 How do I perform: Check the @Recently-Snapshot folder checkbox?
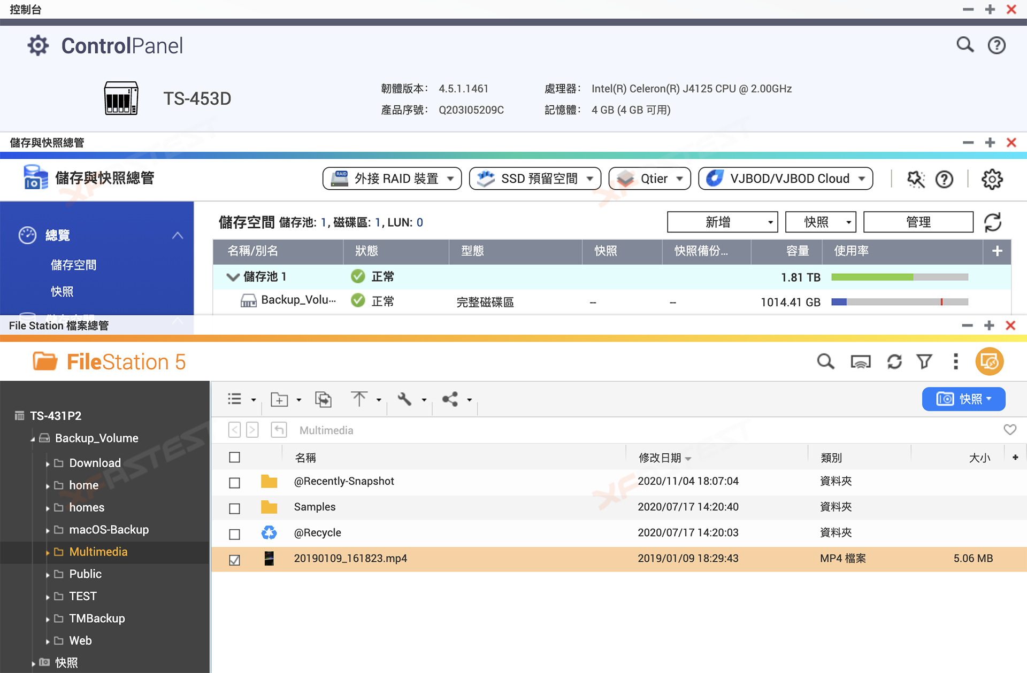(234, 483)
